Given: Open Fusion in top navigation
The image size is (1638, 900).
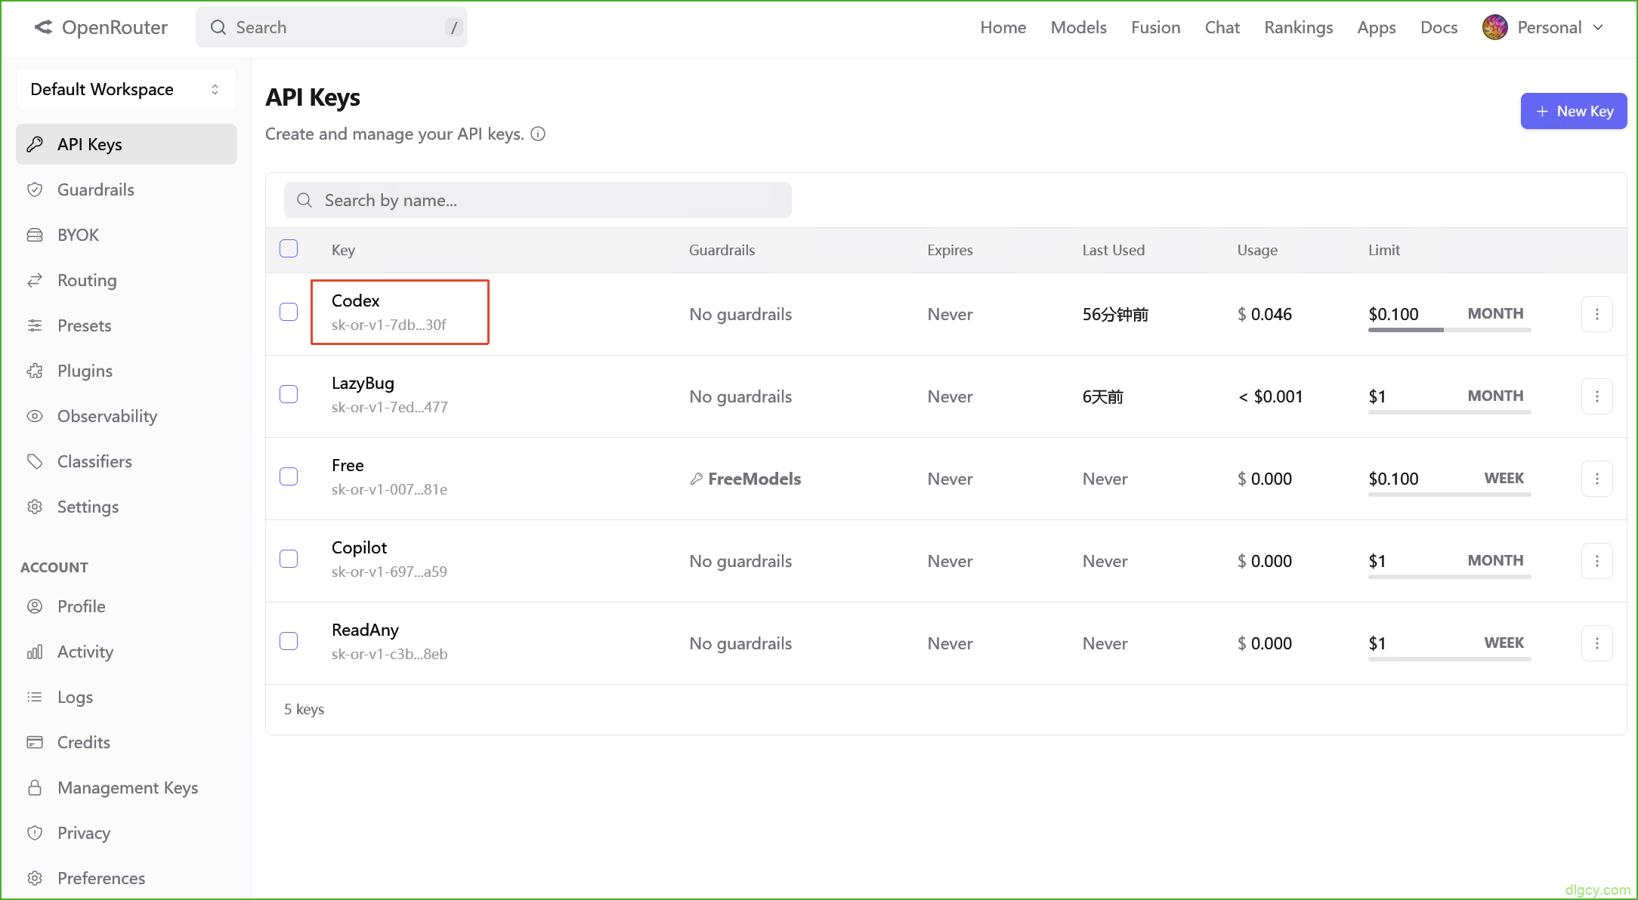Looking at the screenshot, I should point(1155,27).
